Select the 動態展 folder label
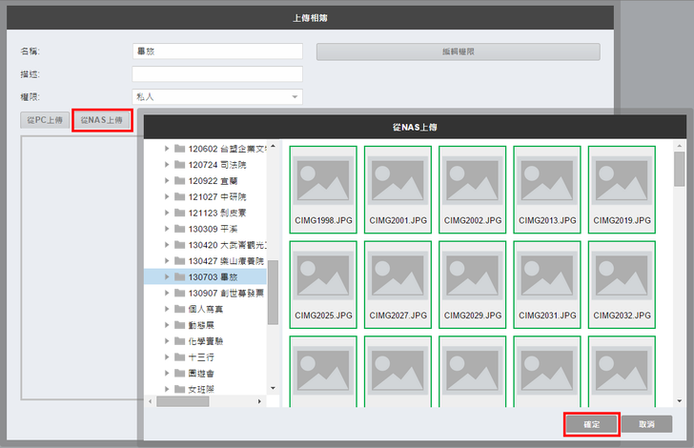The height and width of the screenshot is (448, 694). (201, 325)
